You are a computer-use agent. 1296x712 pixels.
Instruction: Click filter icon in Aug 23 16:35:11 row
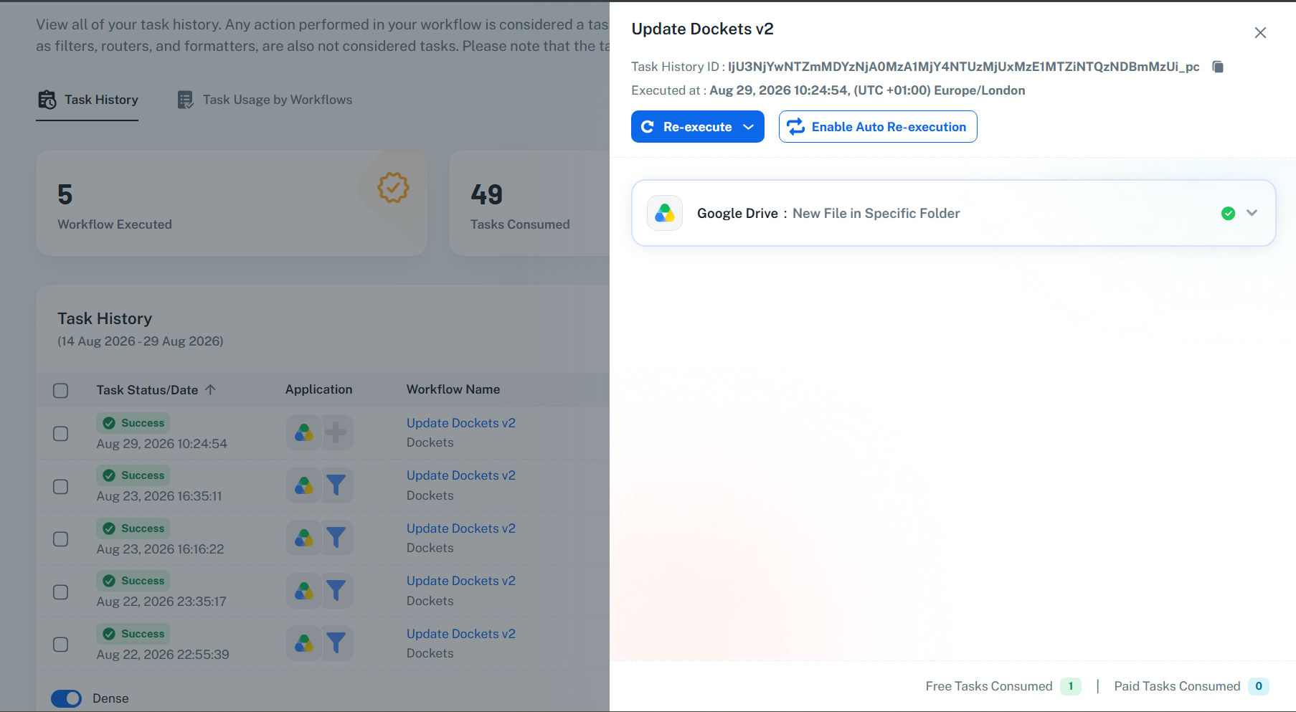pos(336,485)
